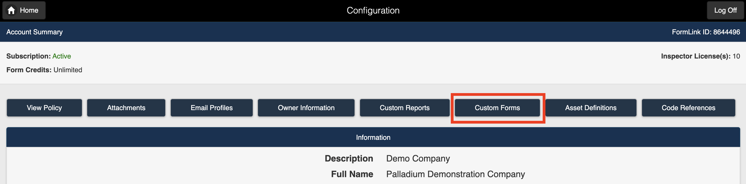
Task: Click the Account Summary header text
Action: [x=34, y=32]
